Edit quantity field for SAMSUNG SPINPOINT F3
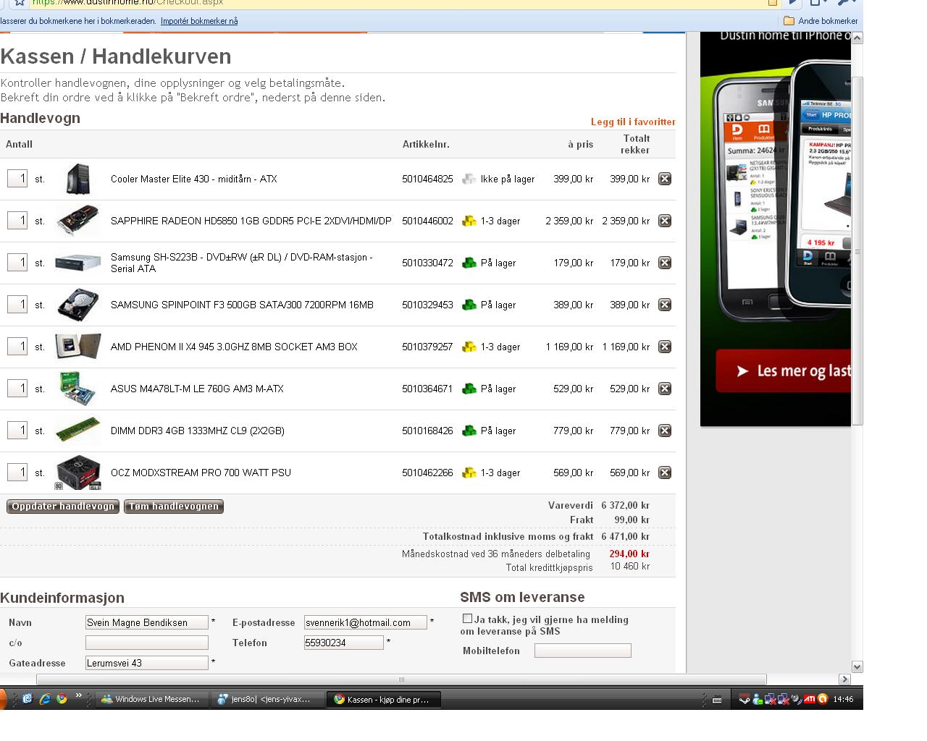The height and width of the screenshot is (741, 927). 17,304
